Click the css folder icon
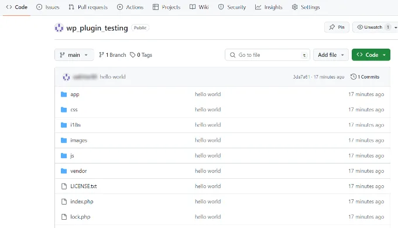Viewport: 398px width, 228px height. pos(64,110)
